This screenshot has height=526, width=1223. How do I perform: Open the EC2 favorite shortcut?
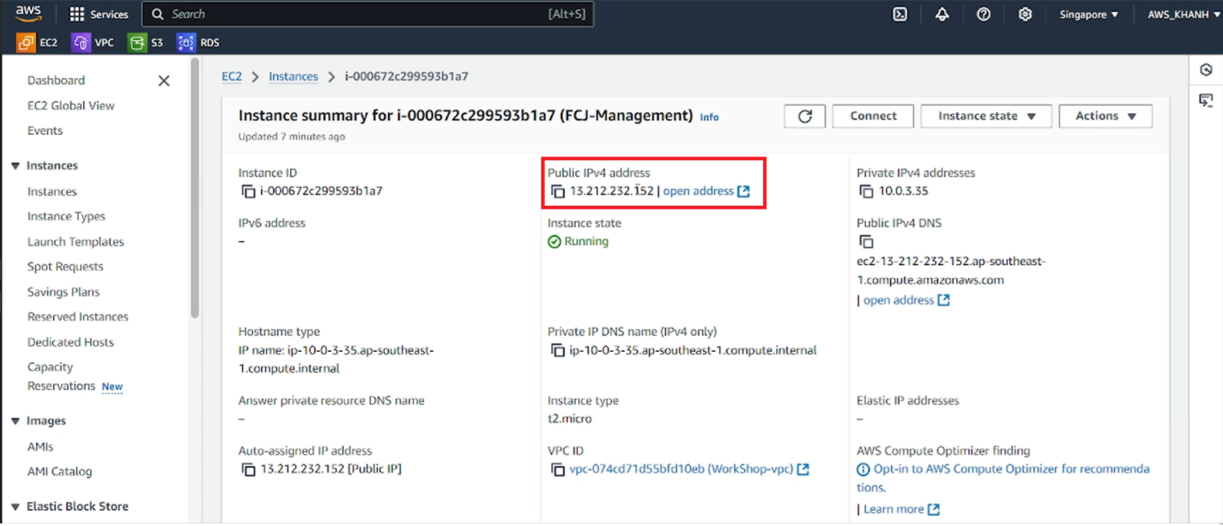tap(38, 42)
